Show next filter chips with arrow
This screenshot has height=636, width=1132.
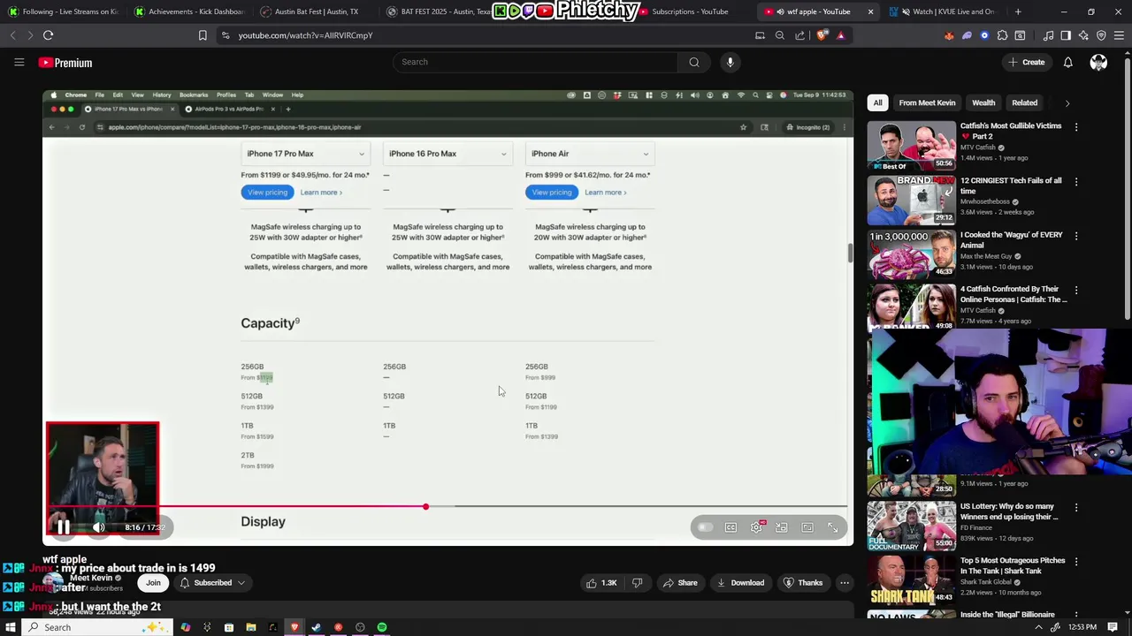[1067, 103]
